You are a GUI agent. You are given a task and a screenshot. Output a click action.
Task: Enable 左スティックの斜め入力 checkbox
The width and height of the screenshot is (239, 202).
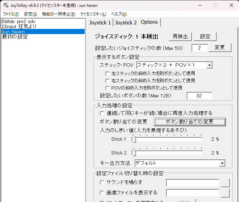click(107, 74)
